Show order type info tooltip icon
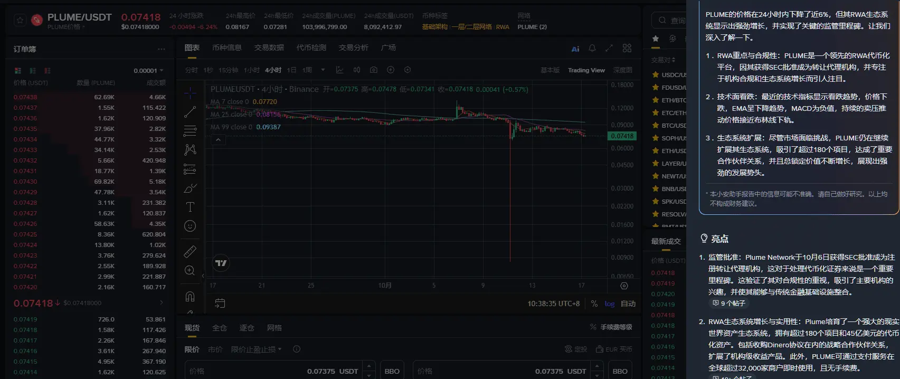Screen dimensions: 900x379 point(297,349)
